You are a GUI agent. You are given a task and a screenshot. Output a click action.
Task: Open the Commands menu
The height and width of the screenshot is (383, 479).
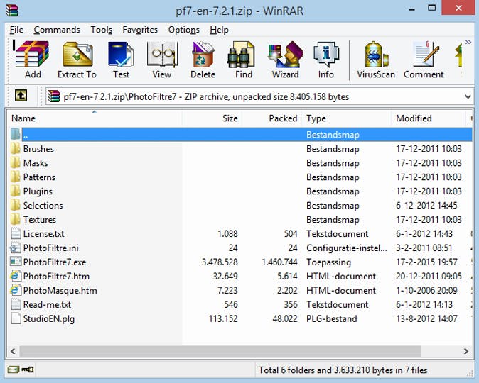click(x=57, y=30)
